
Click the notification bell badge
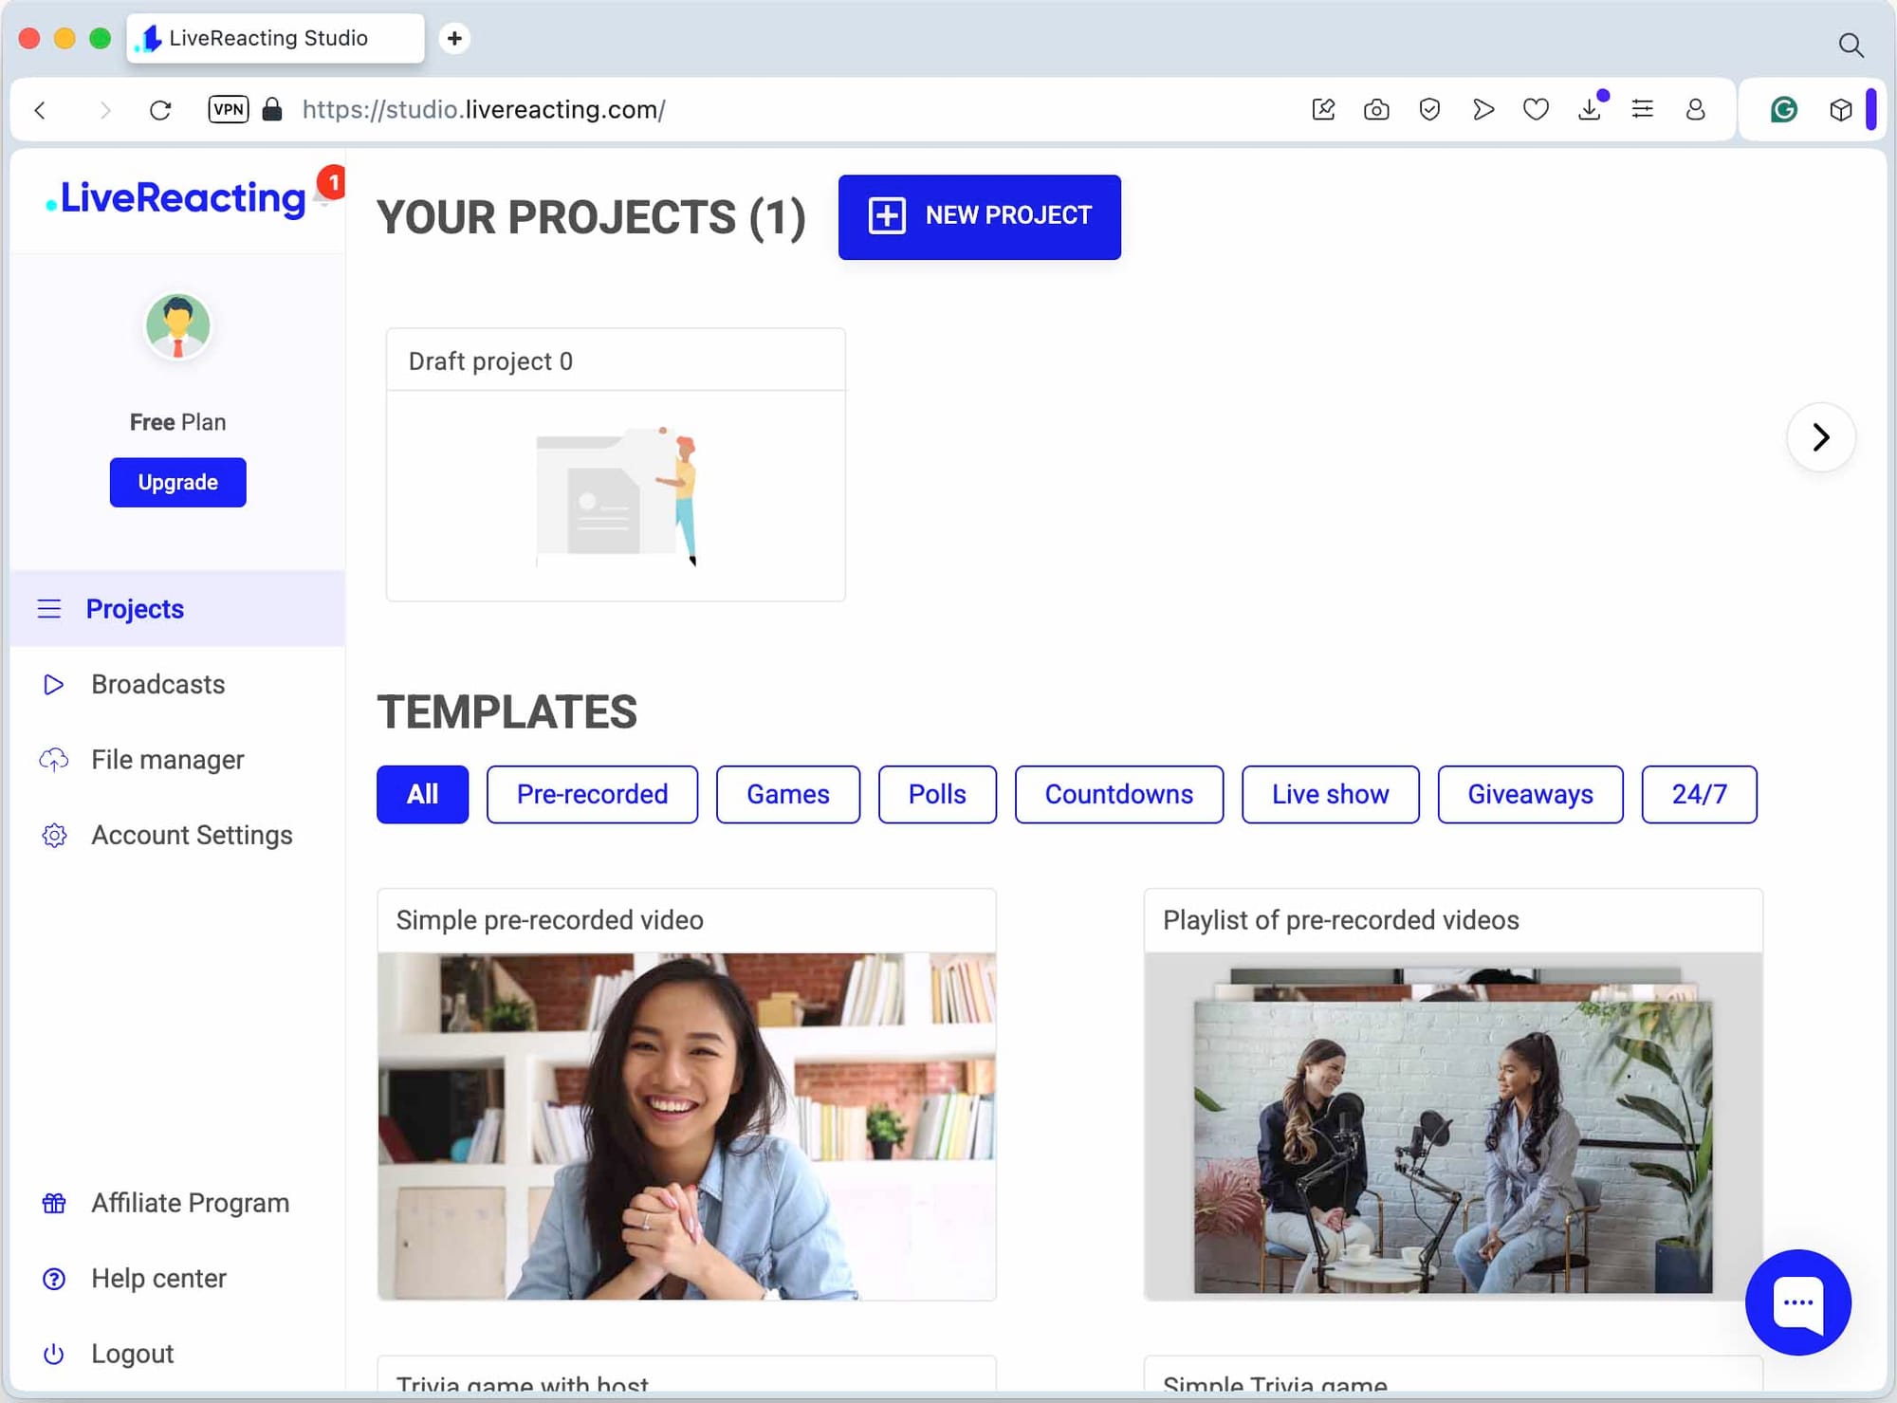(x=331, y=182)
